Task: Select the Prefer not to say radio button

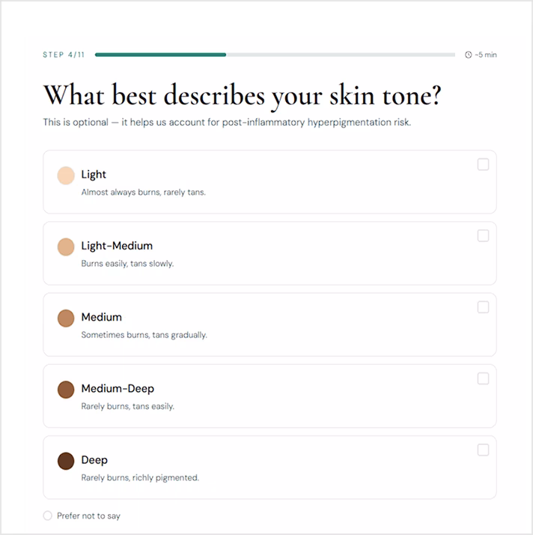Action: (x=48, y=516)
